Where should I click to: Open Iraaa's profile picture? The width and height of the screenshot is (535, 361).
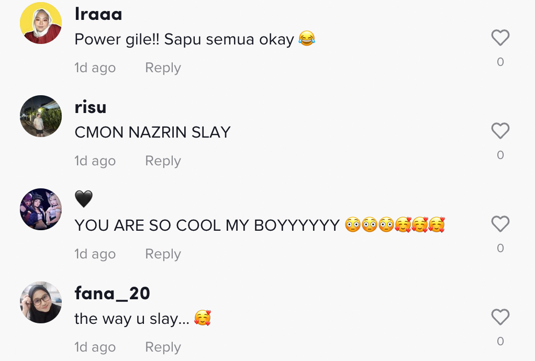[x=41, y=23]
